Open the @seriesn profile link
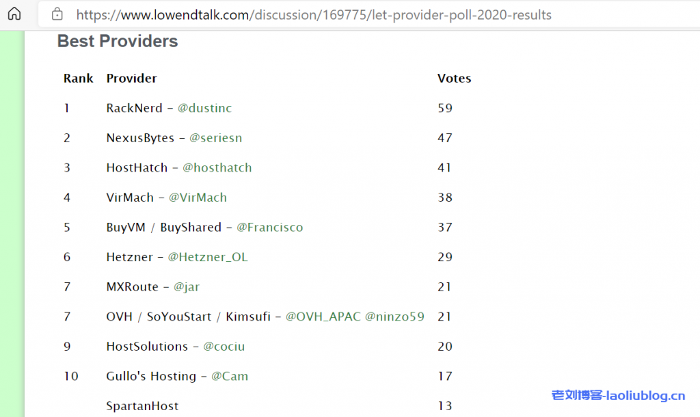This screenshot has width=700, height=417. click(x=215, y=138)
